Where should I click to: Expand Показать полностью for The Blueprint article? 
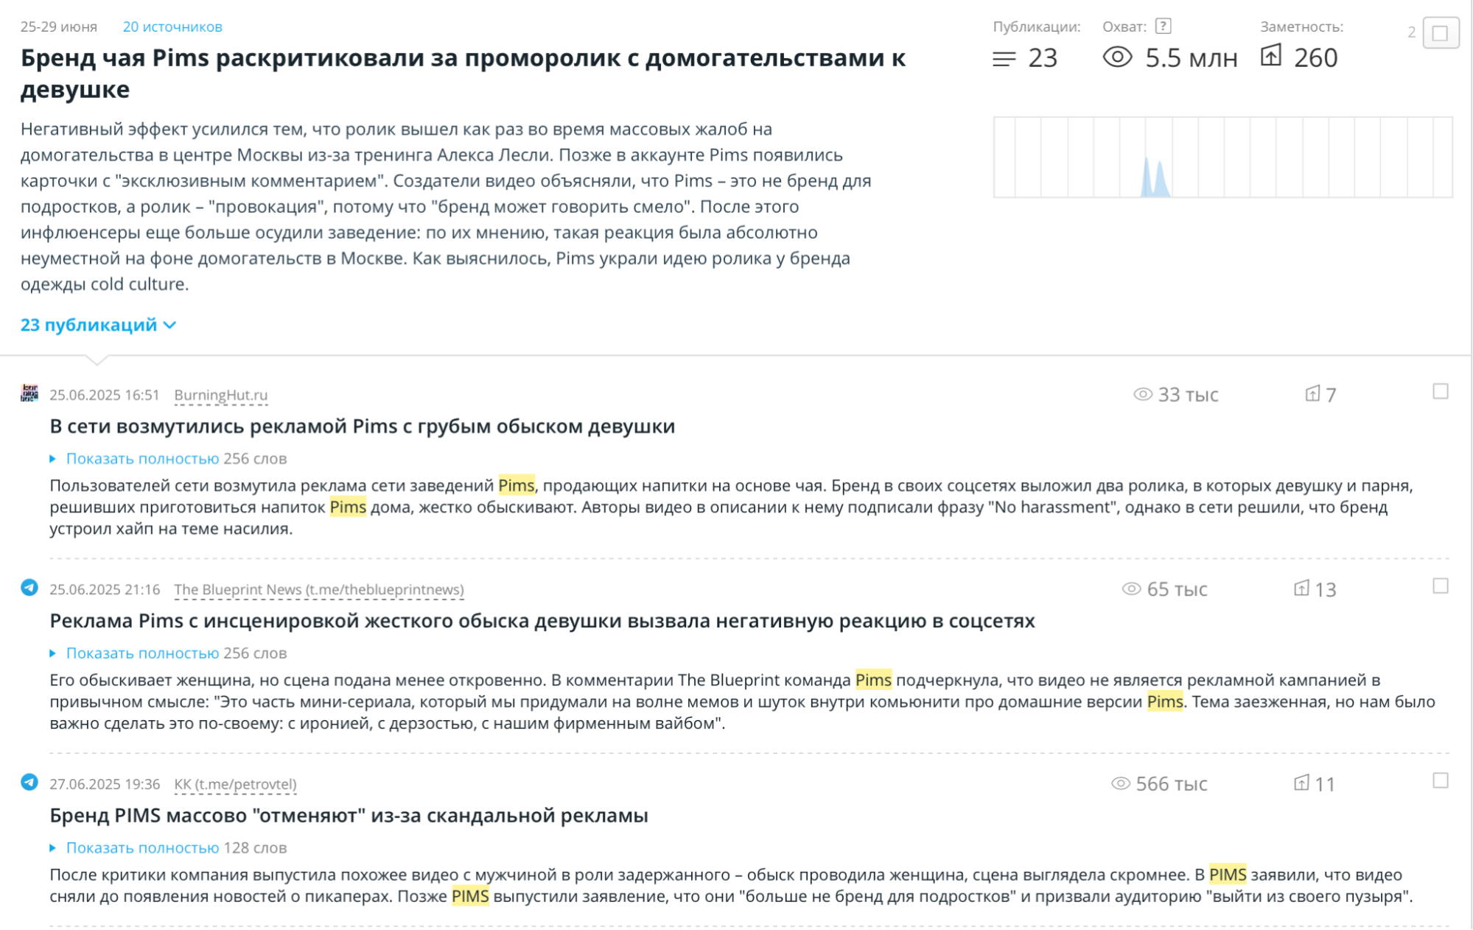coord(143,652)
